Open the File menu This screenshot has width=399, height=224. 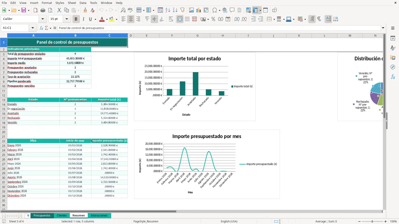(x=4, y=3)
